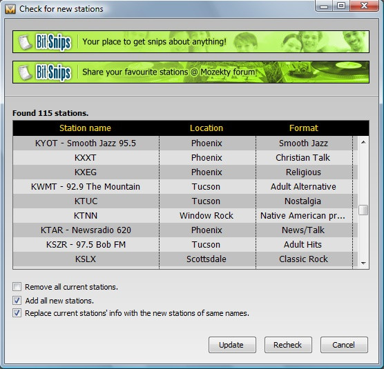Click the Cancel button

344,345
